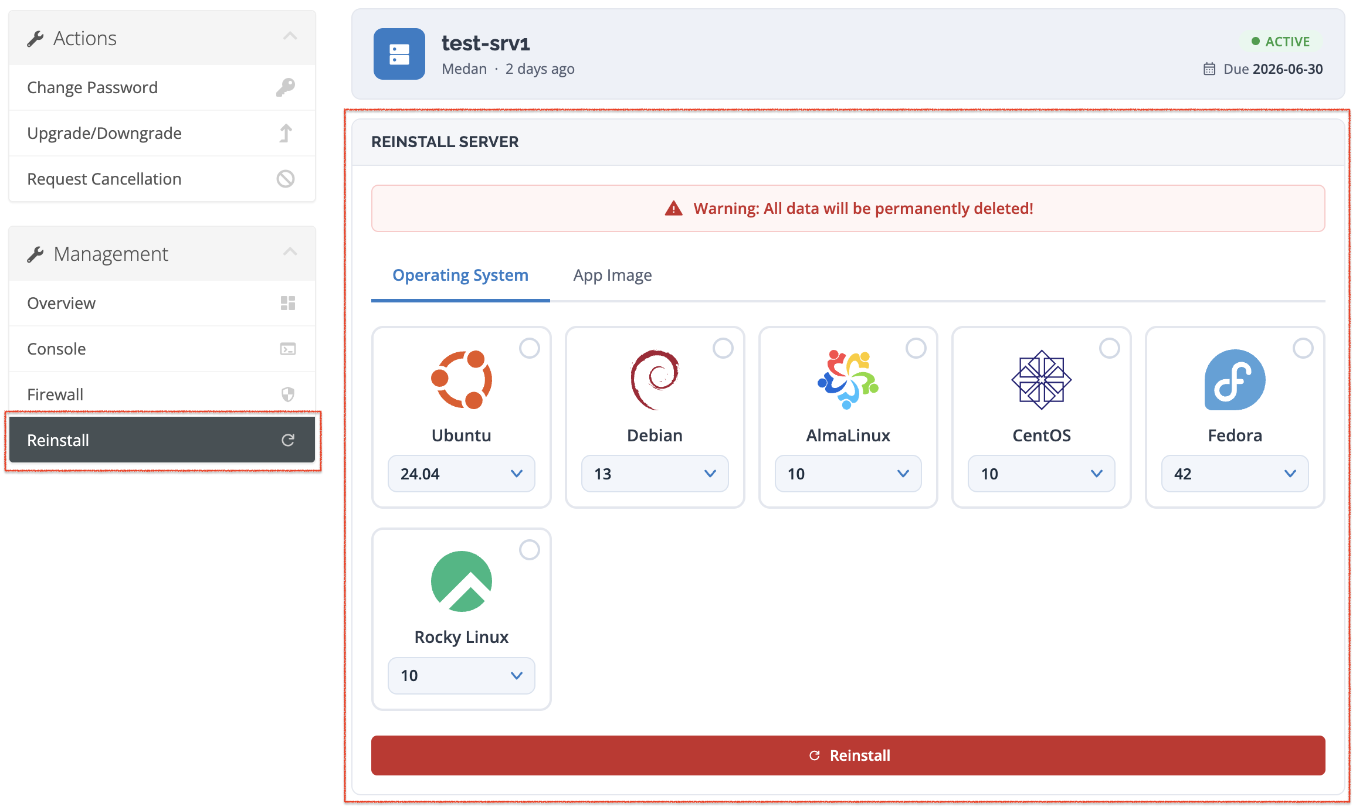
Task: Click the 'Medan · 2 days ago' text
Action: tap(508, 69)
